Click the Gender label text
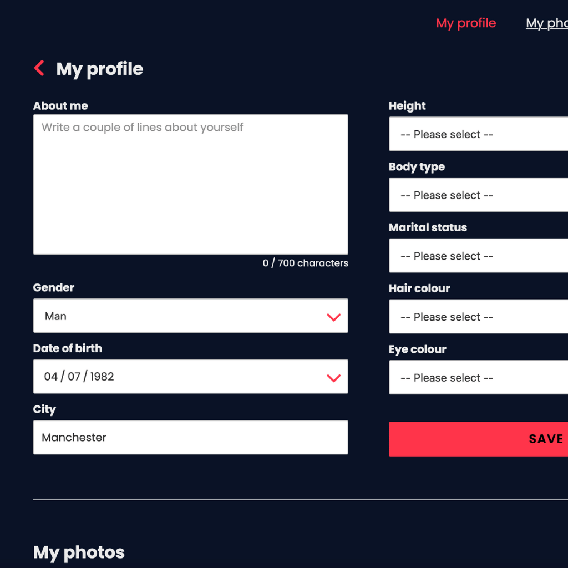568x568 pixels. [x=54, y=288]
